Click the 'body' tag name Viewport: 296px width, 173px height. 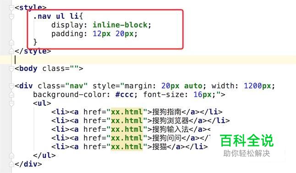point(28,69)
